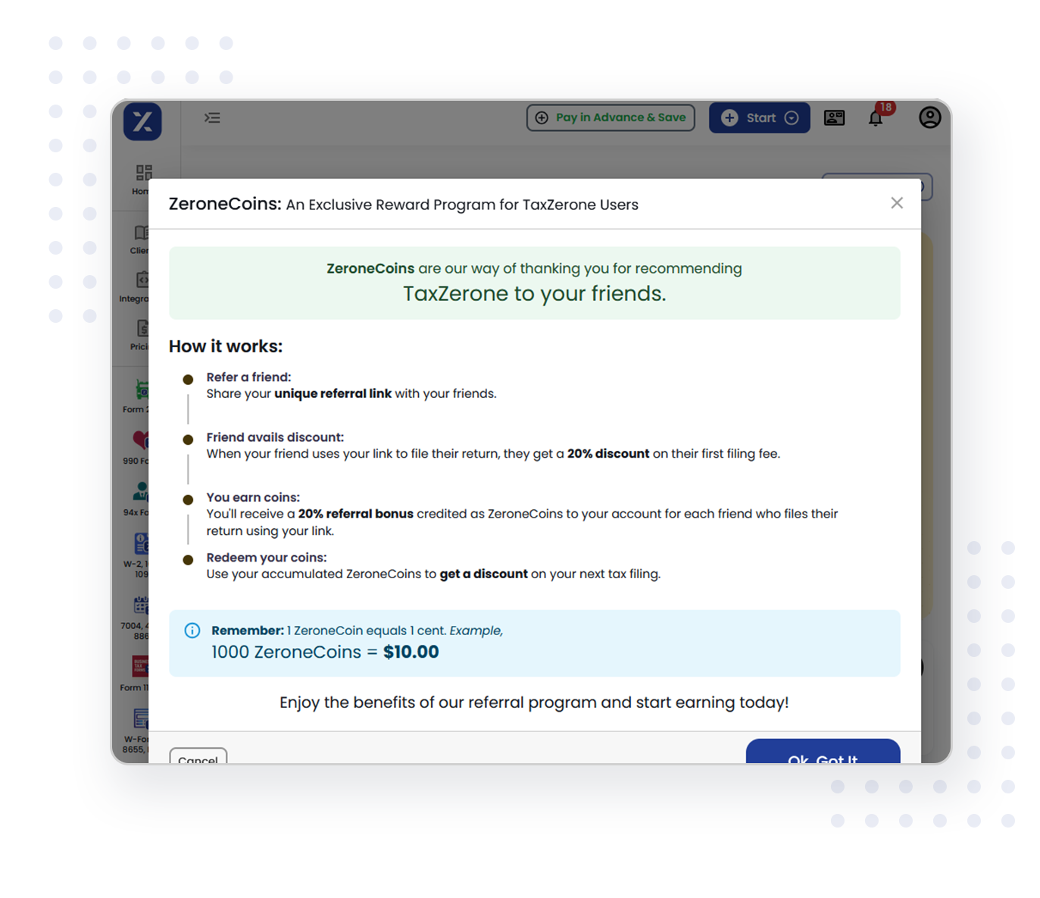The height and width of the screenshot is (898, 1040).
Task: Open the Form 2290 truck icon
Action: point(140,394)
